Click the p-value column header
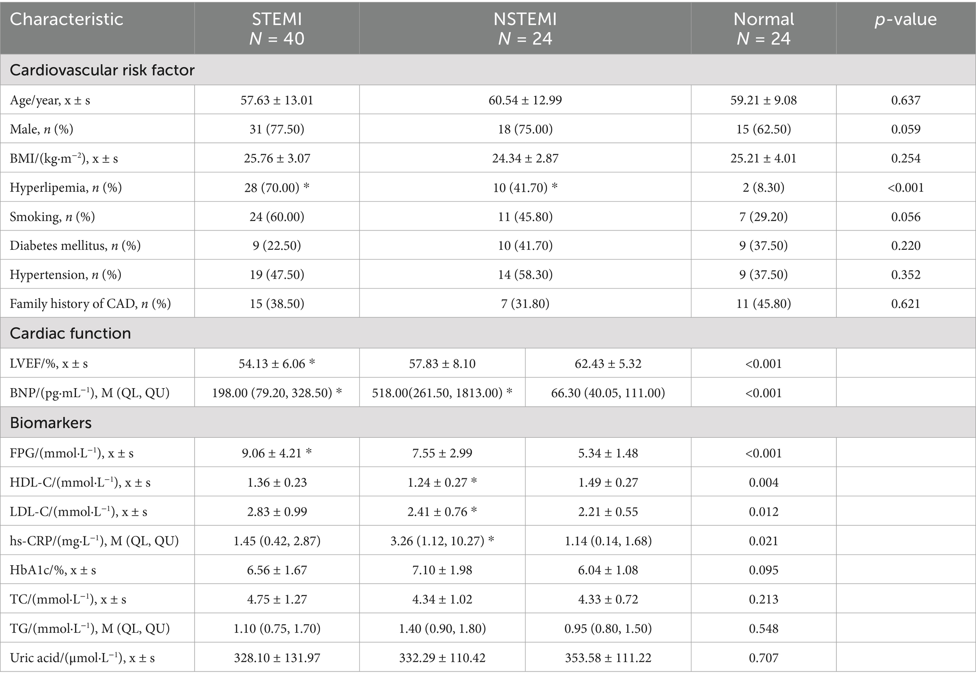976x680 pixels. coord(905,19)
